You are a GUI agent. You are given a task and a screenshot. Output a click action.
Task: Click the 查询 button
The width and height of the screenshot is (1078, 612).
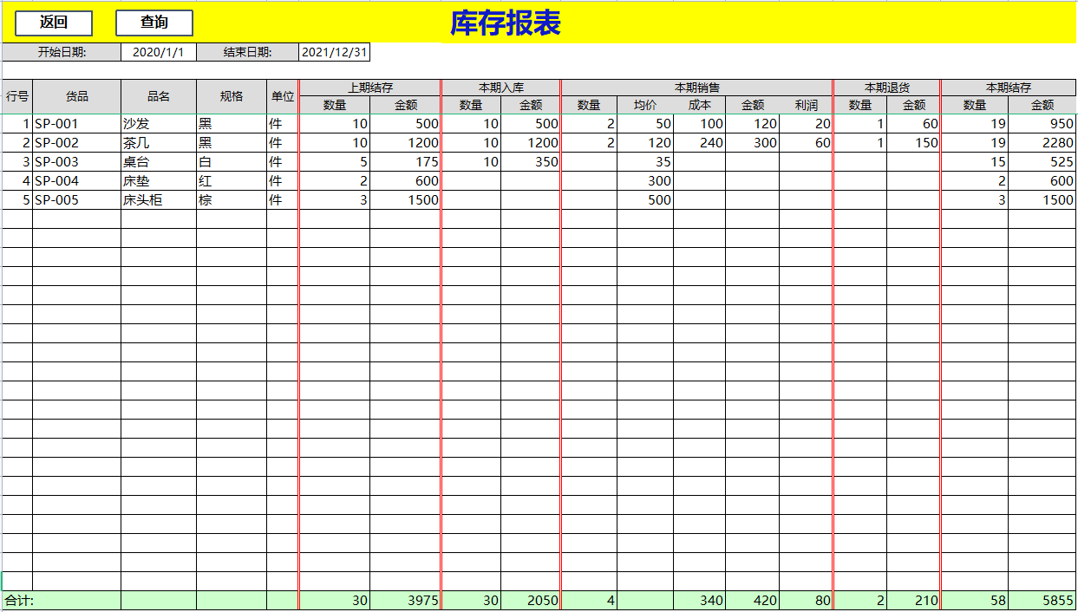[154, 23]
